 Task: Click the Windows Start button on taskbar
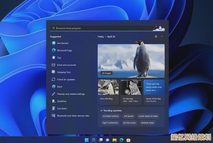pyautogui.click(x=87, y=140)
